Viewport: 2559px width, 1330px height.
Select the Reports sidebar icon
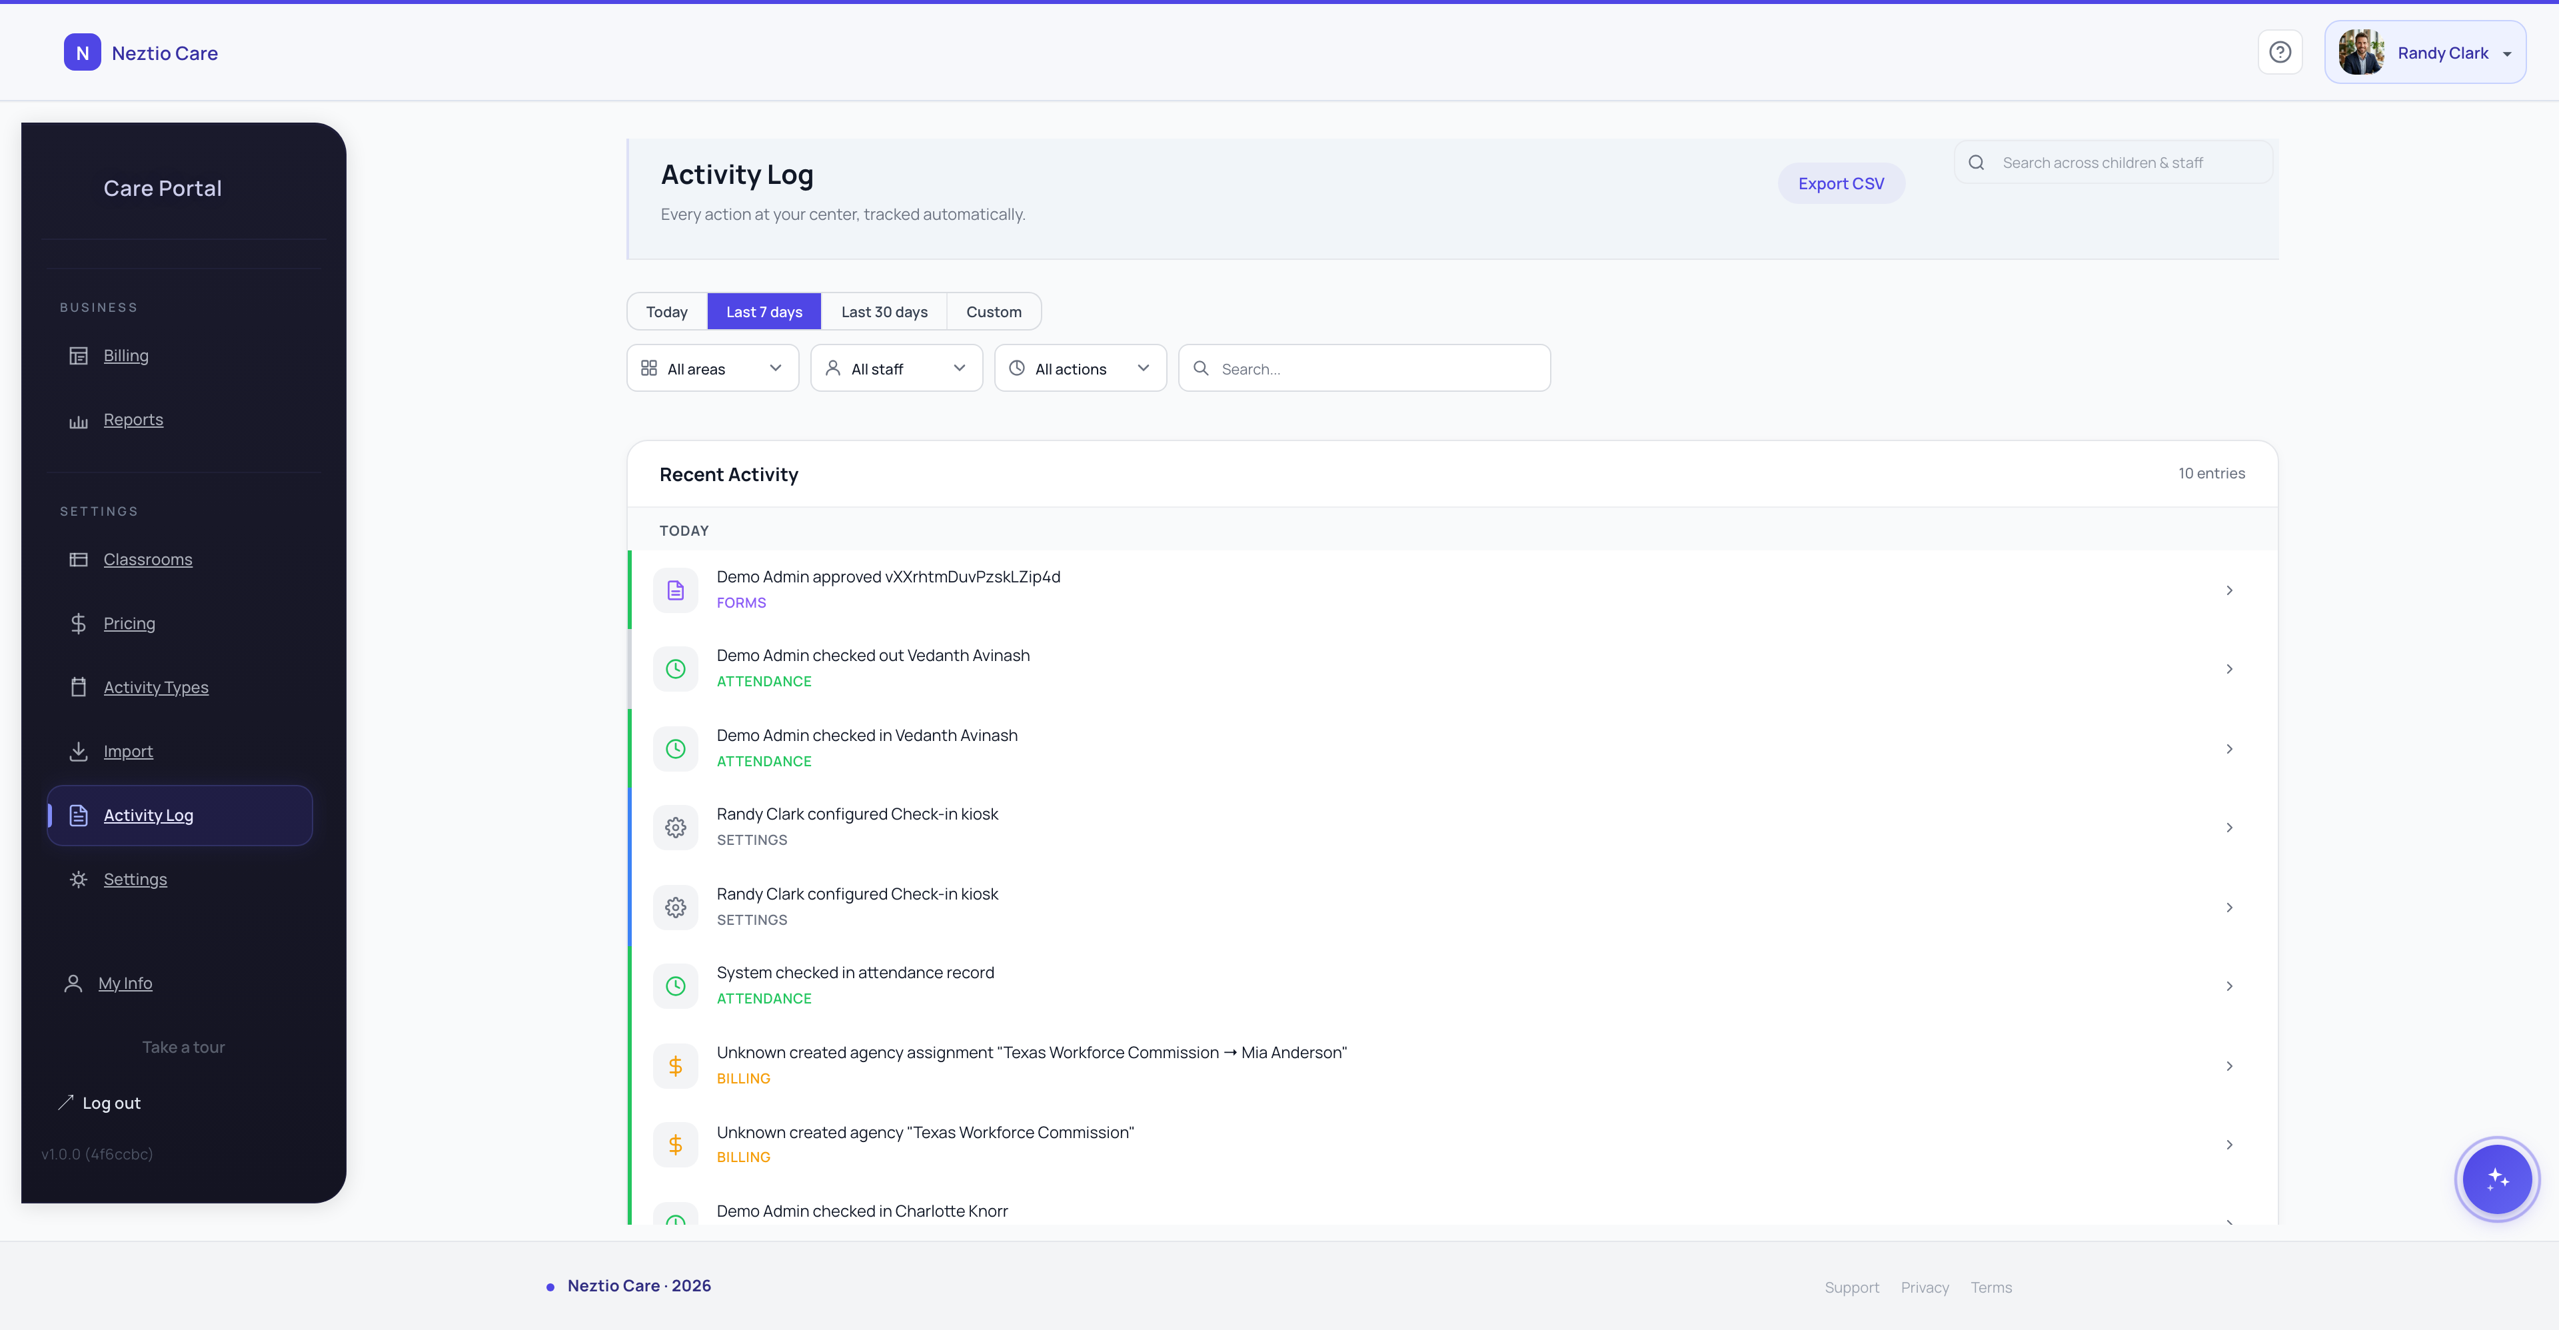79,419
